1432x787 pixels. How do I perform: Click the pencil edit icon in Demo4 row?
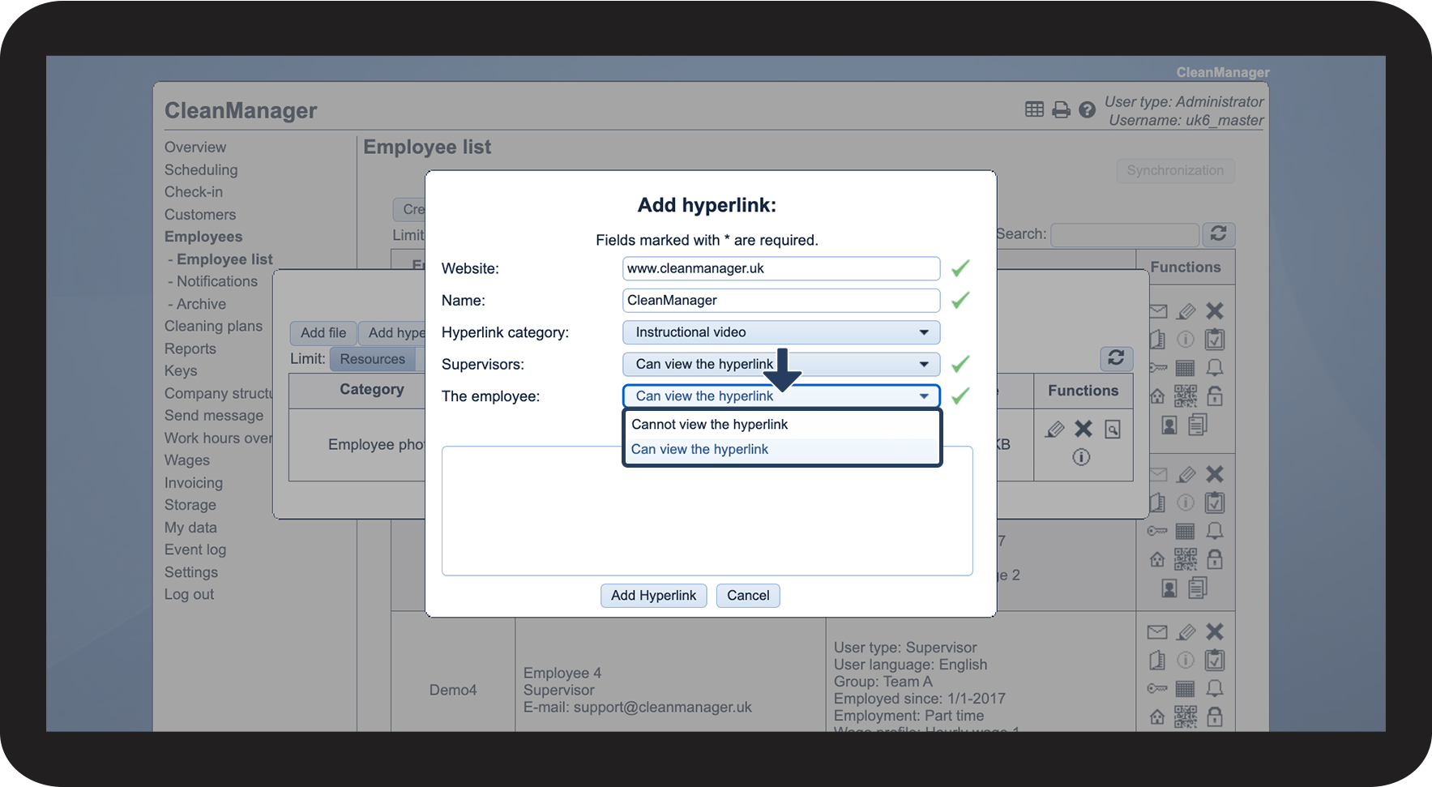point(1186,632)
